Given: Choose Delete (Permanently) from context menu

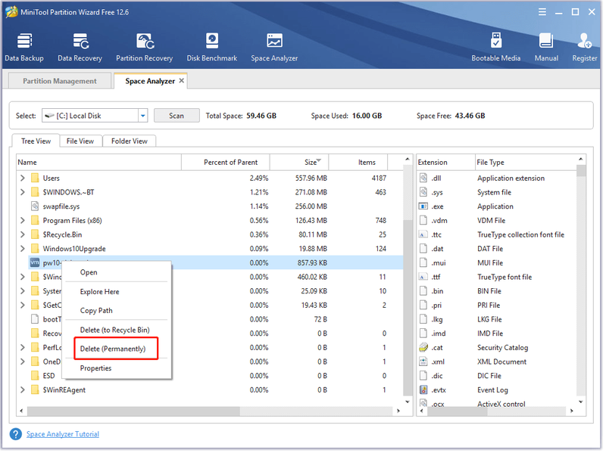Looking at the screenshot, I should click(113, 350).
